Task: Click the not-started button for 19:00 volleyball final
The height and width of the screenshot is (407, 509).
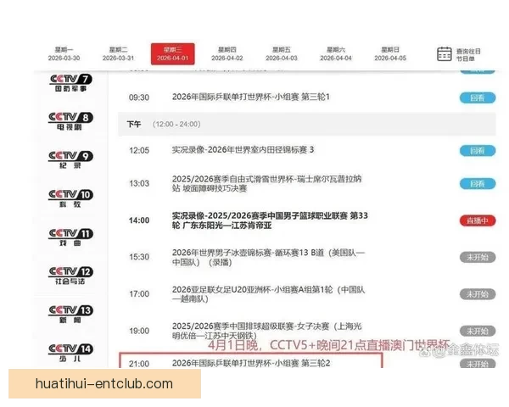Action: (478, 332)
